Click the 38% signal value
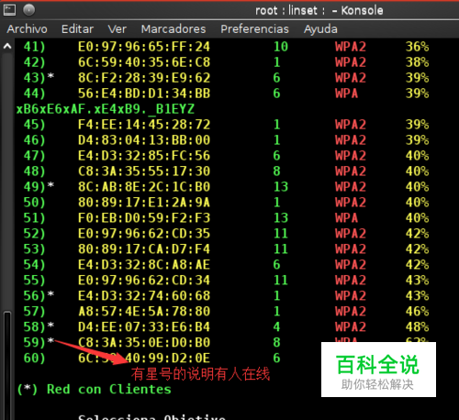 click(x=417, y=62)
